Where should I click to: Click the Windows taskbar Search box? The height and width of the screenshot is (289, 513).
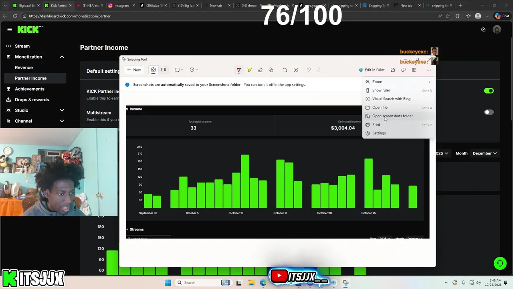pos(204,283)
